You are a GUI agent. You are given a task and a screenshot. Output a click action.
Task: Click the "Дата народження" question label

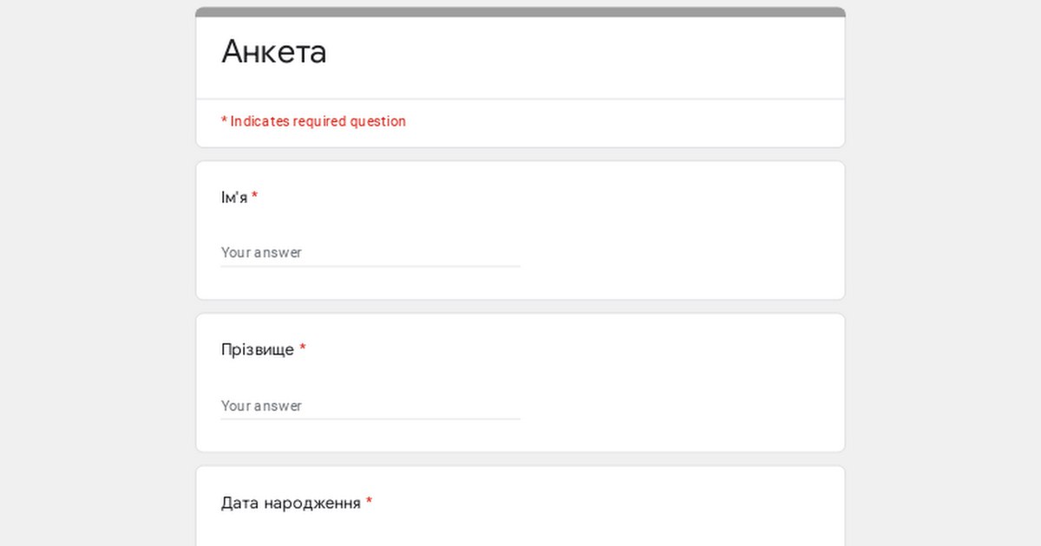tap(291, 503)
